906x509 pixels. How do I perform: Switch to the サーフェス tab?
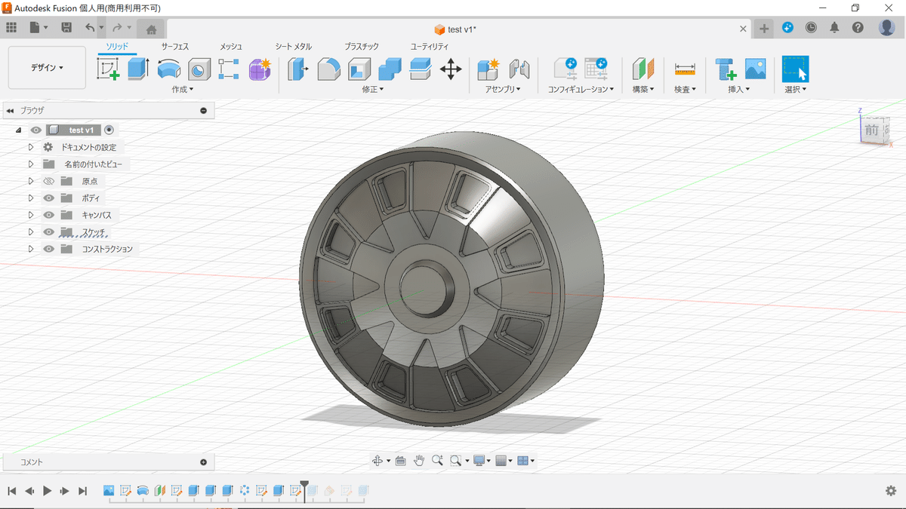click(x=175, y=47)
